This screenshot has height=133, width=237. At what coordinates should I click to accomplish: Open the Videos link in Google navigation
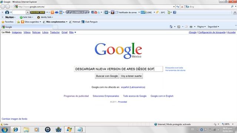[27, 32]
